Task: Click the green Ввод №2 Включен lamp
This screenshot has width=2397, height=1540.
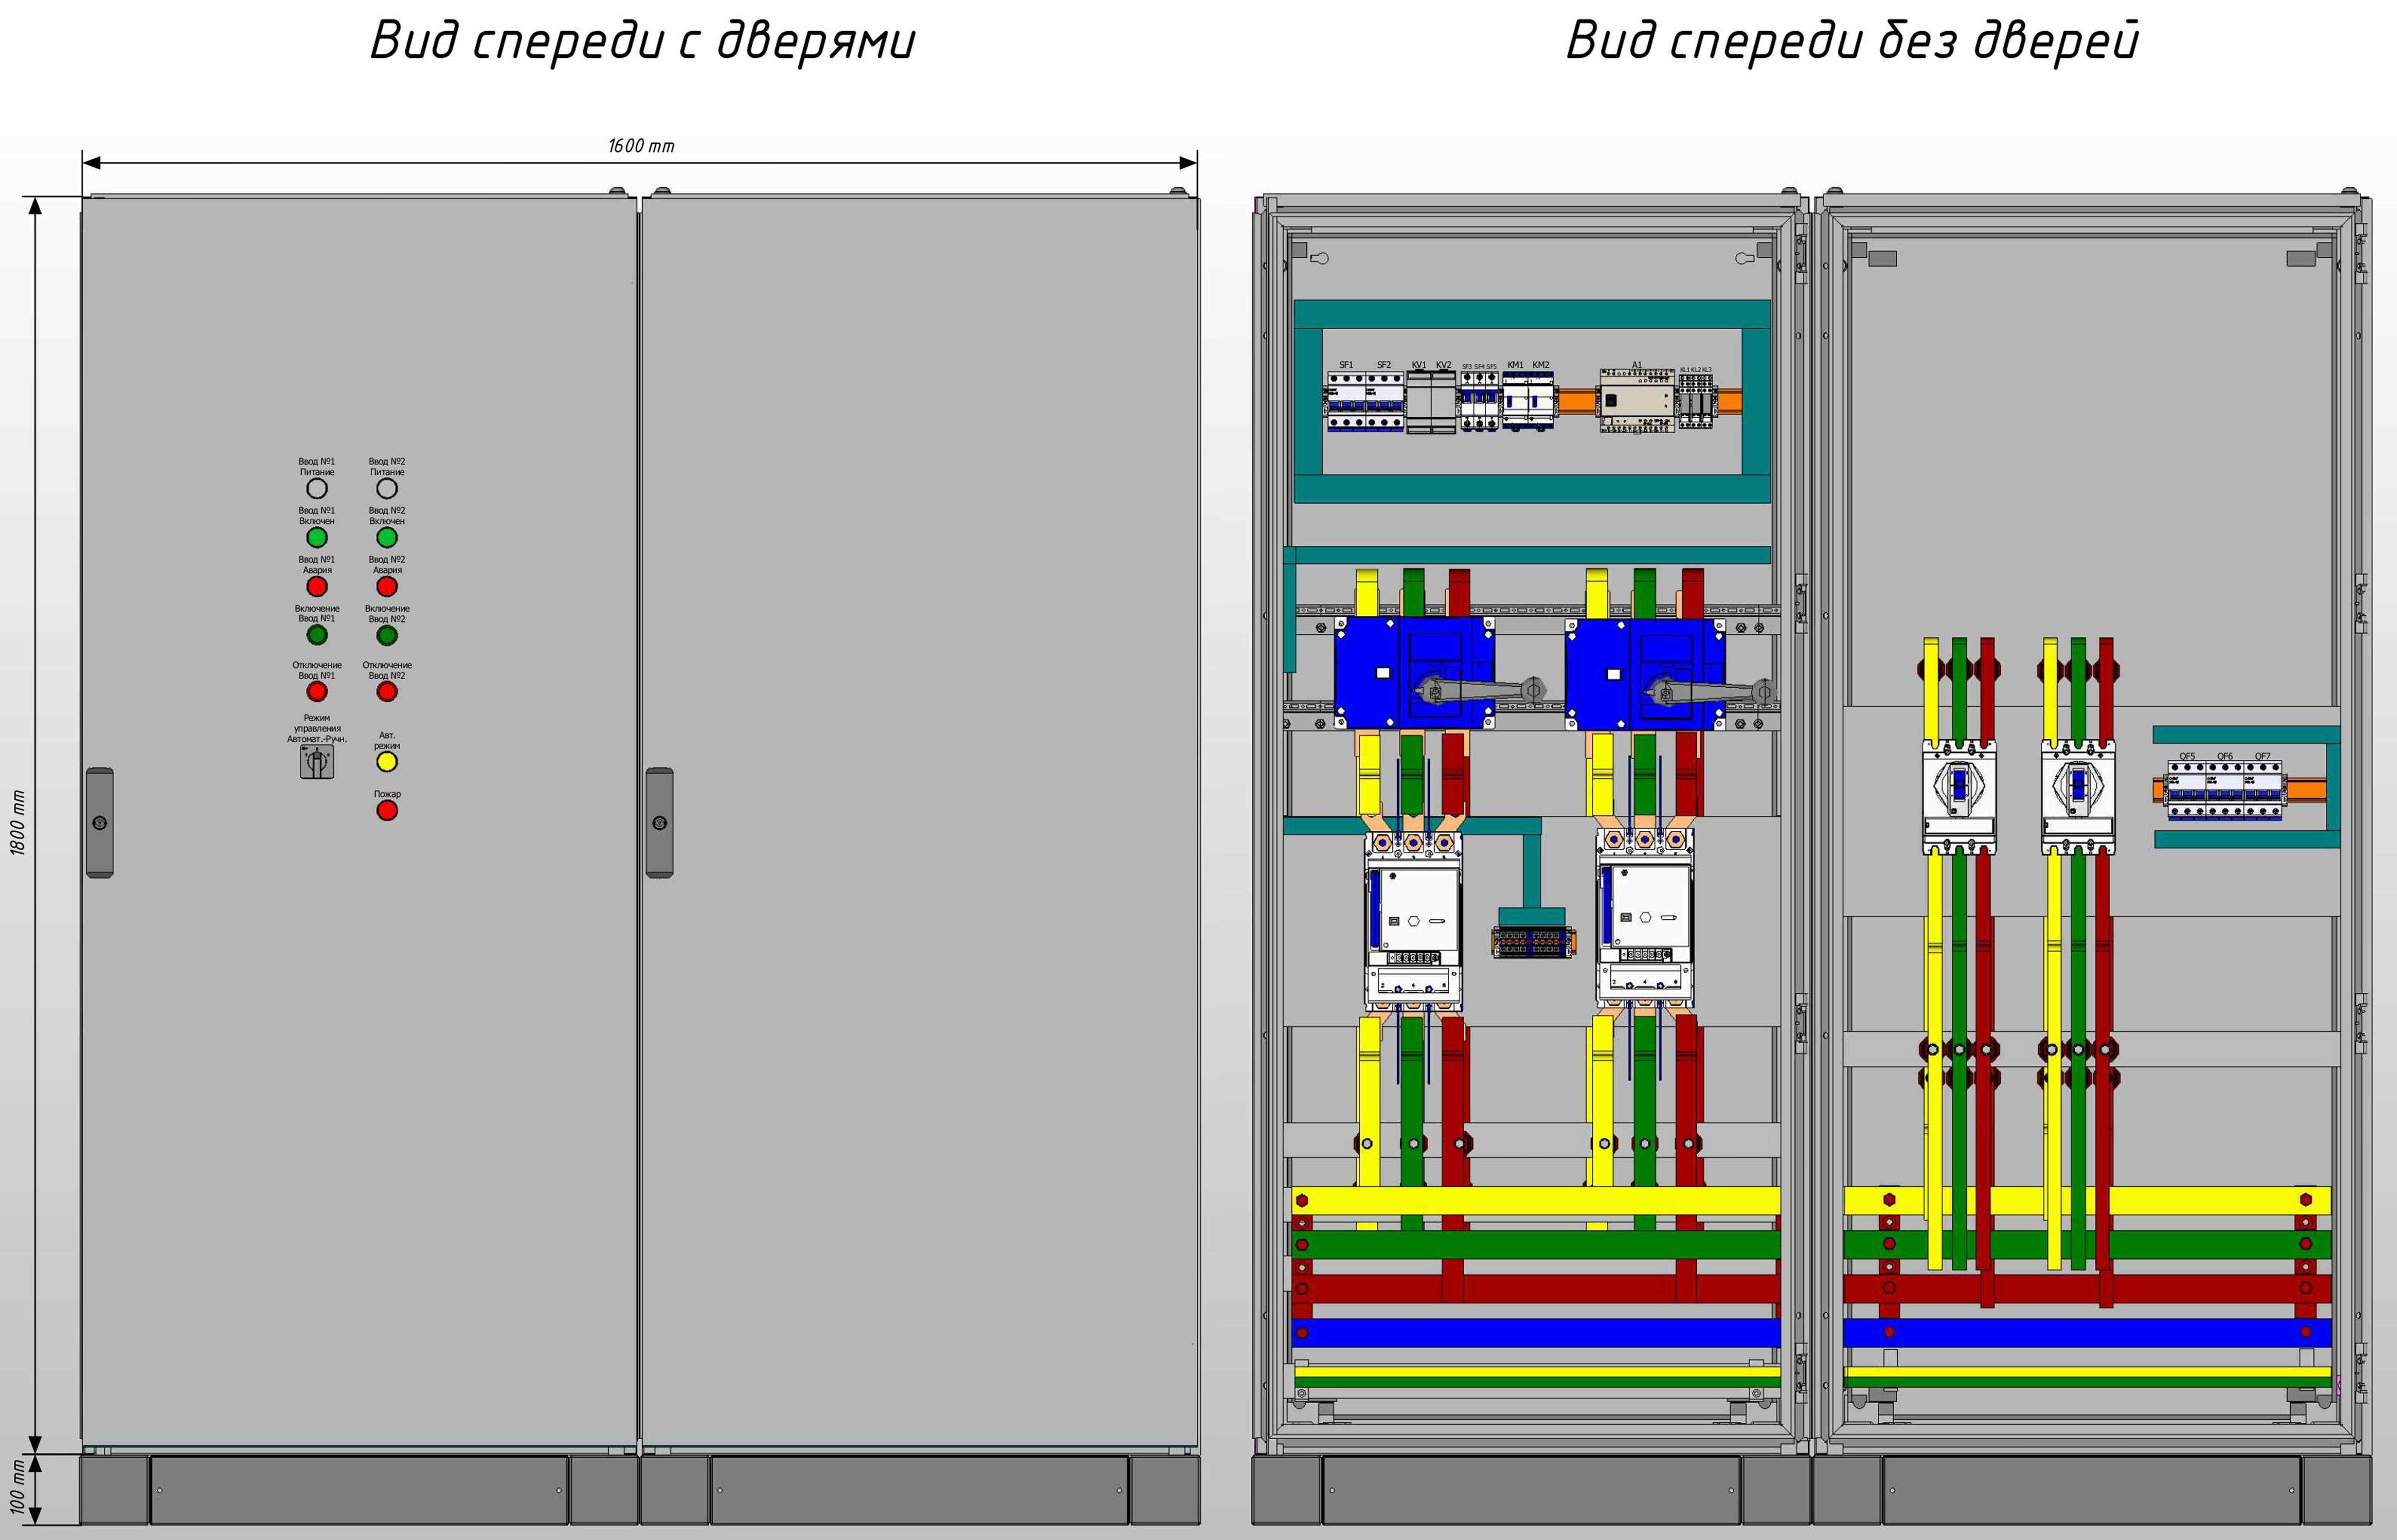Action: pos(387,537)
